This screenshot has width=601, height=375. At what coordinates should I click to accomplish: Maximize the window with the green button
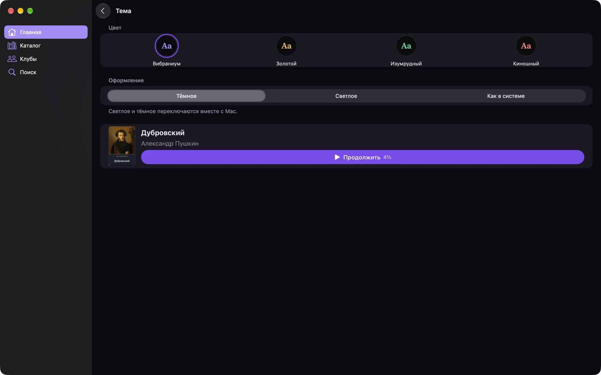coord(30,11)
